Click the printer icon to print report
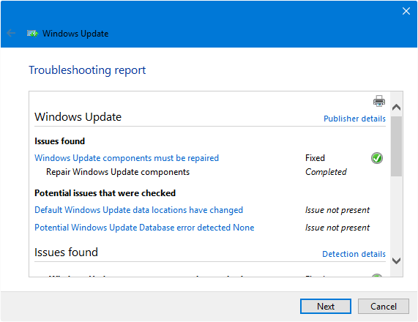Screen dimensions: 418x322 click(x=378, y=101)
